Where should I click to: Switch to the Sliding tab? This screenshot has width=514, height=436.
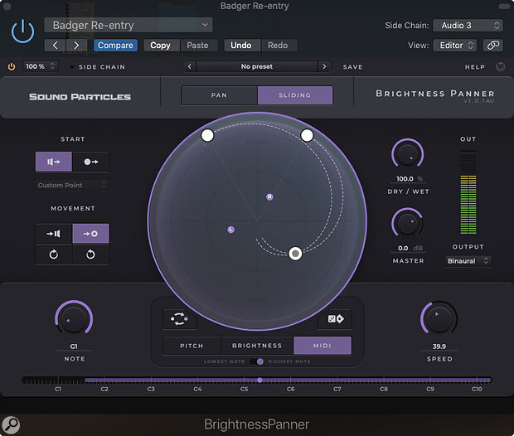294,95
